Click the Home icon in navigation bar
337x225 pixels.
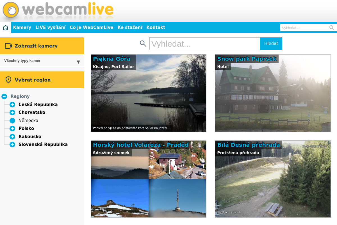(x=5, y=27)
